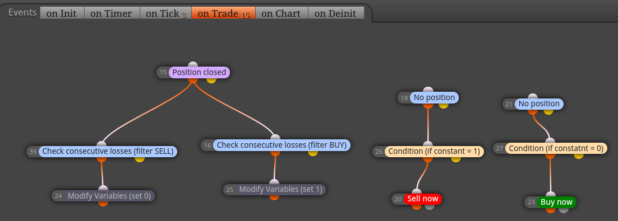Switch to the on Deinit events tab
618x221 pixels.
click(x=336, y=13)
